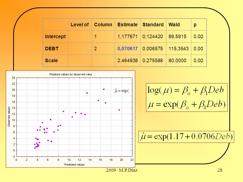Click p value 0,00 in Intercept row
The width and height of the screenshot is (243, 182).
198,36
